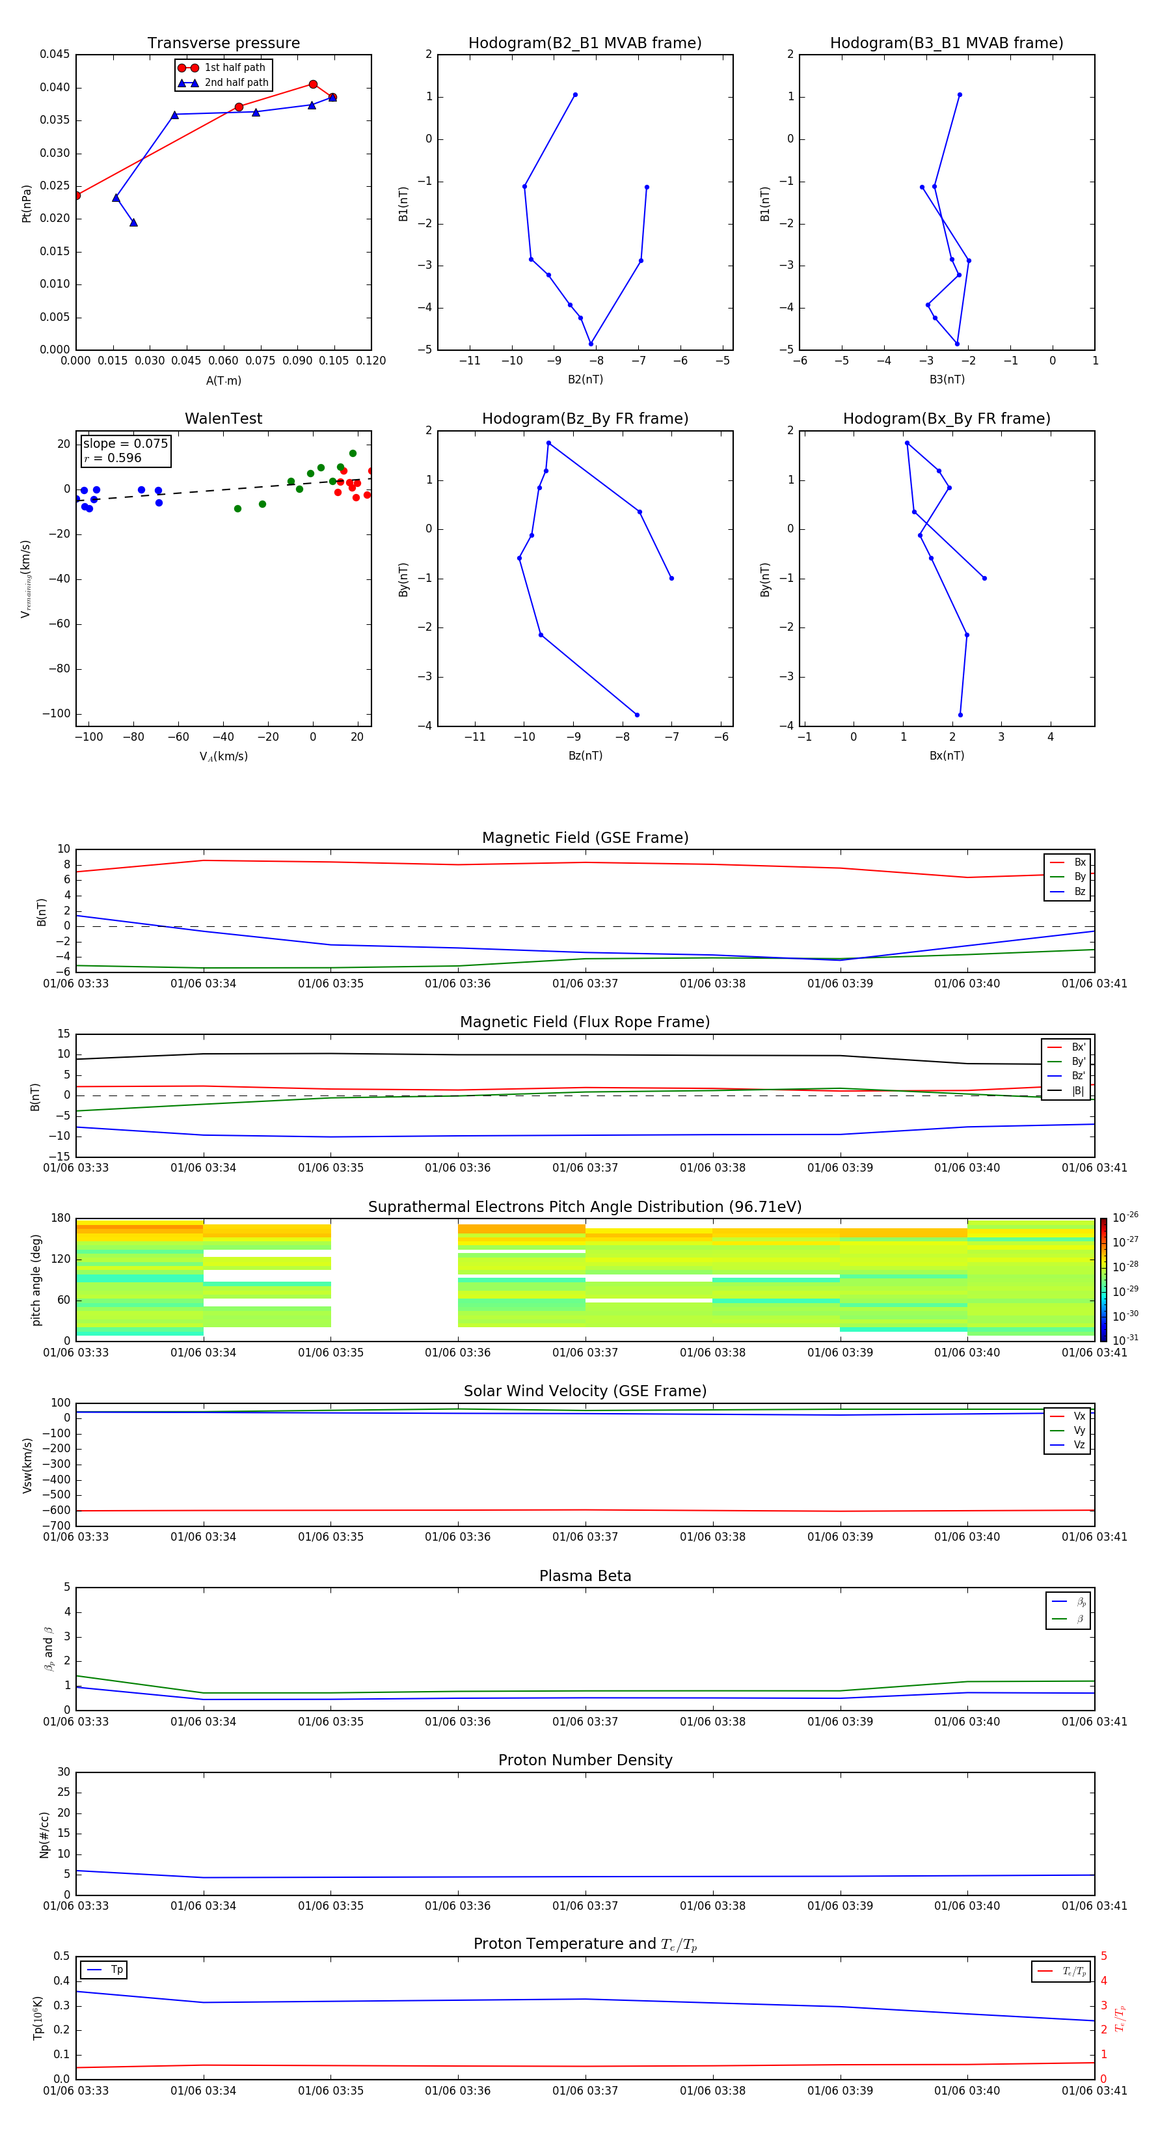The image size is (1171, 2148).
Task: Select the 'Hodogram(B3_B1 MVAB frame)' title
Action: click(x=947, y=44)
